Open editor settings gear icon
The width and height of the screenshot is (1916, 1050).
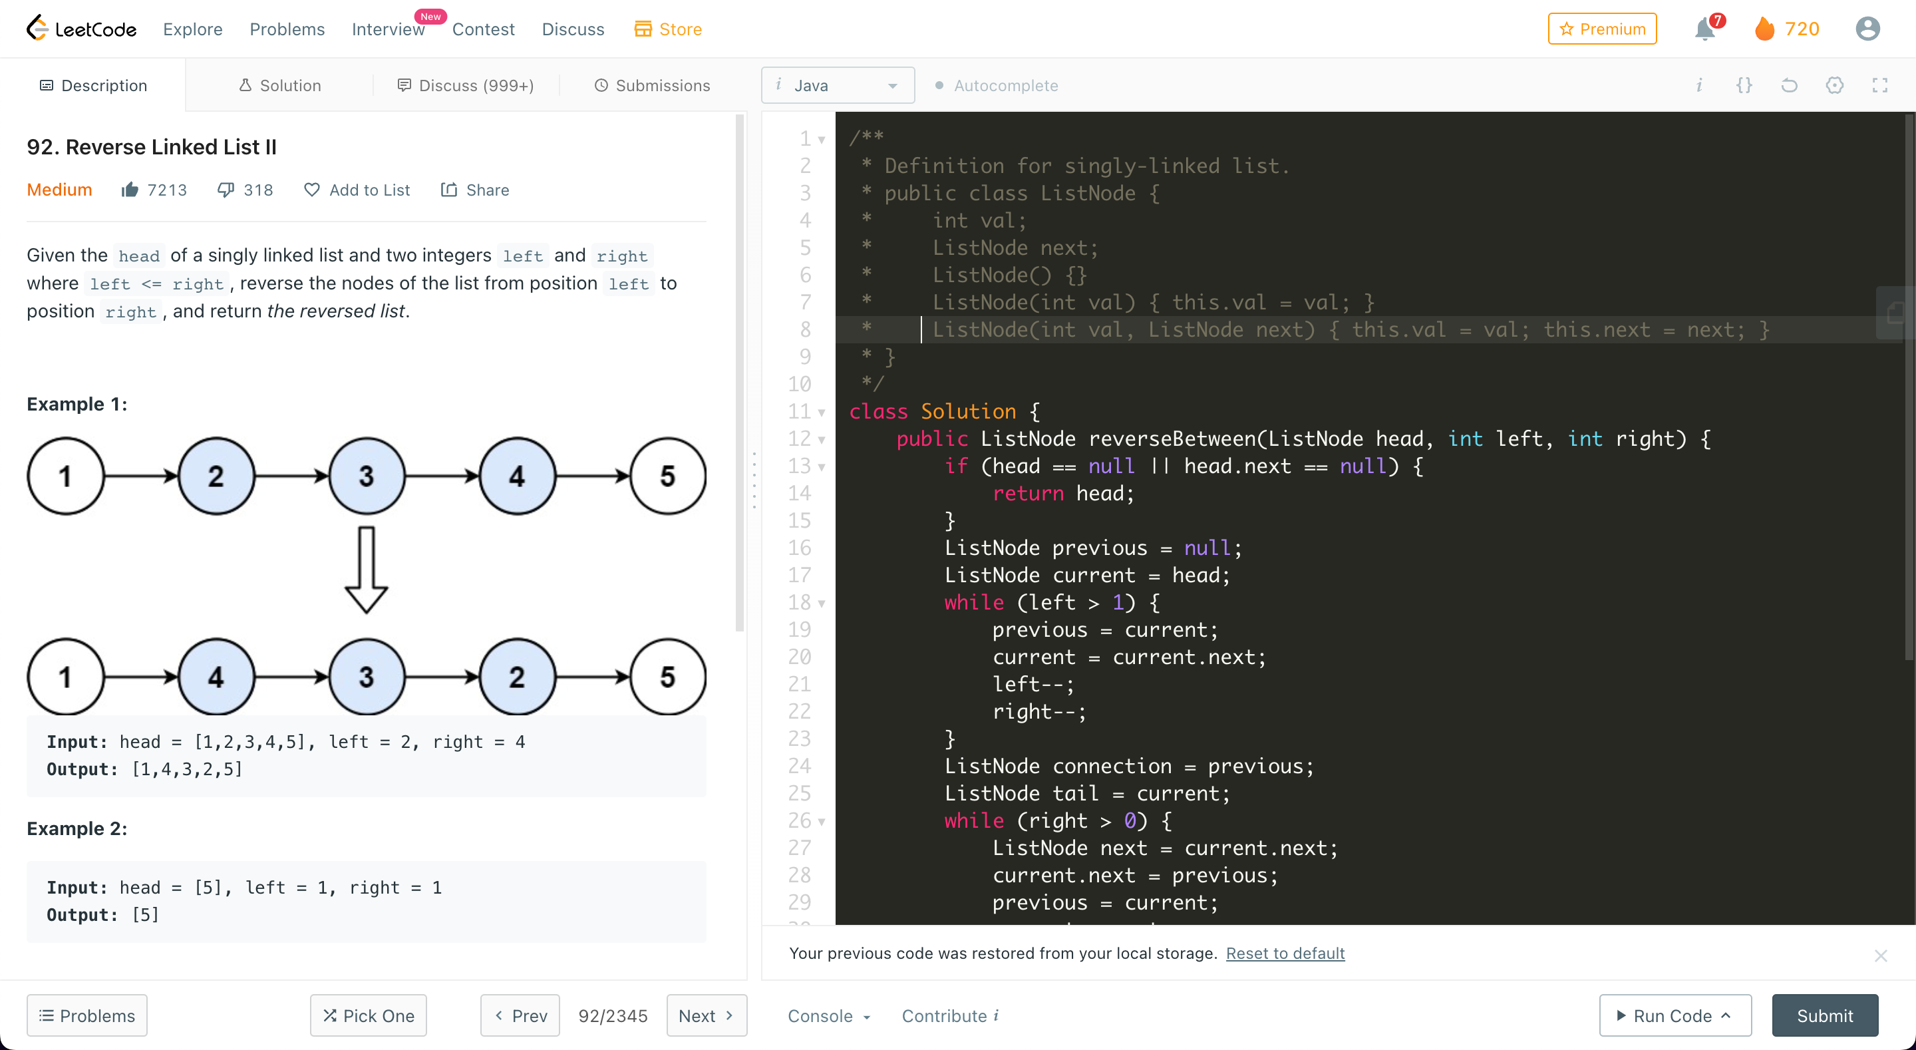pyautogui.click(x=1834, y=86)
